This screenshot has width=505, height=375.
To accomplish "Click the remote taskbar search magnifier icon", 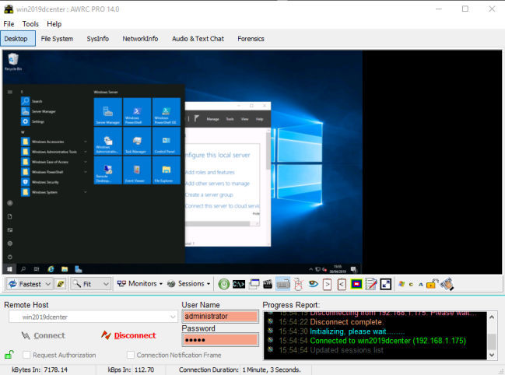I will coord(23,268).
